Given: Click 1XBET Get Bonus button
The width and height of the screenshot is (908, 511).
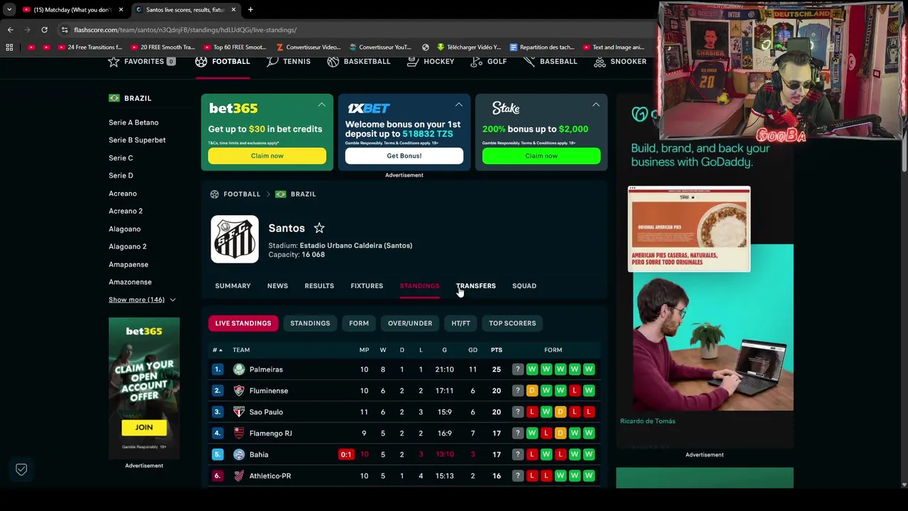Looking at the screenshot, I should pos(404,156).
